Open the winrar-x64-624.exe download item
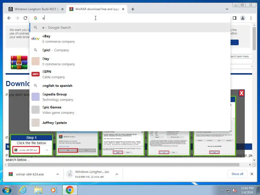Screen dimensions: 260x195 (30, 174)
